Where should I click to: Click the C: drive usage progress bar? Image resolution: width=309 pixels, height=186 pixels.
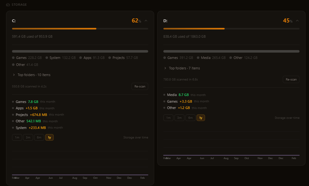[x=80, y=29]
